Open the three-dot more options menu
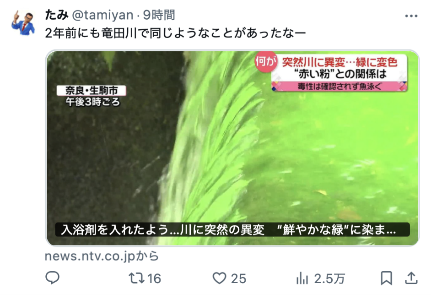Screen dimensions: 431x295 (411, 16)
